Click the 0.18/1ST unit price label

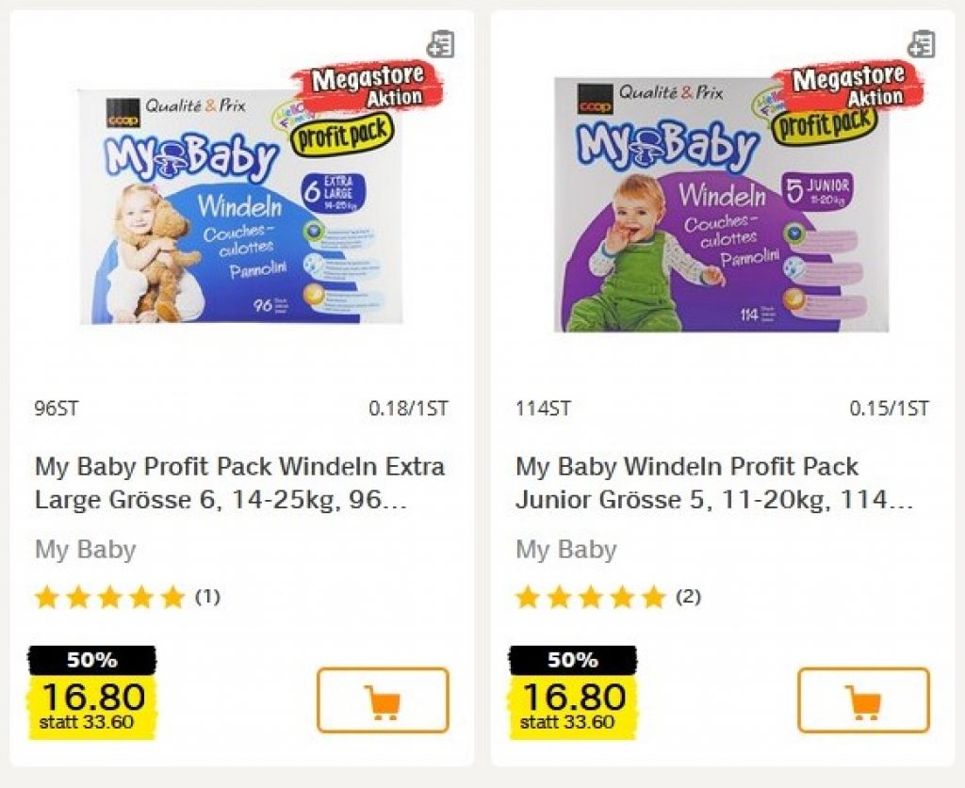click(408, 409)
